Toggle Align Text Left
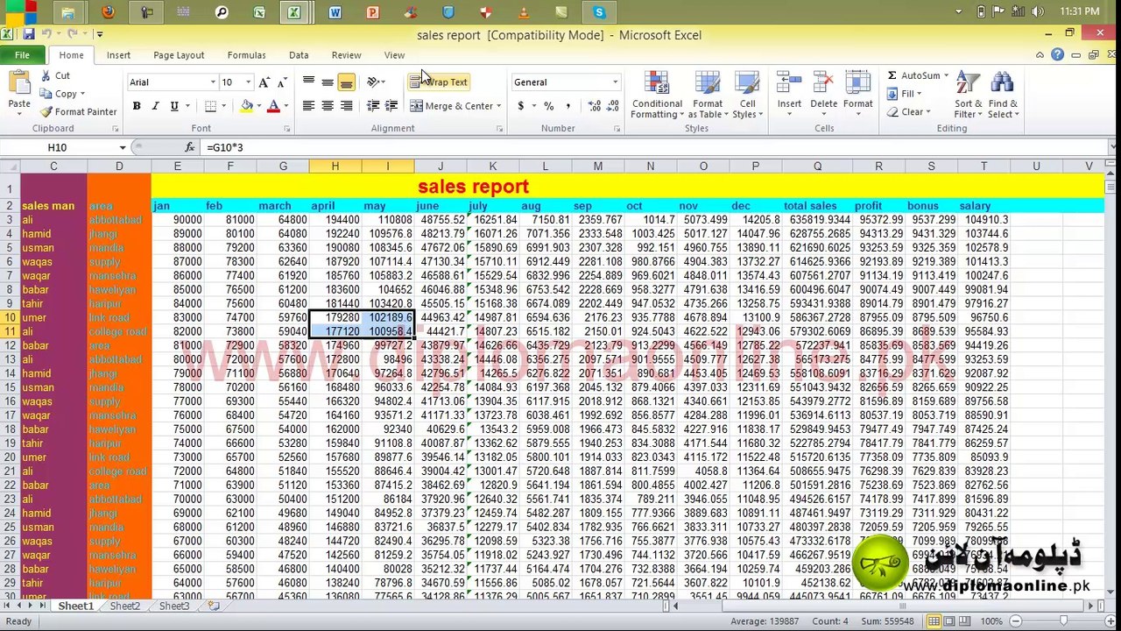1121x631 pixels. click(x=308, y=106)
